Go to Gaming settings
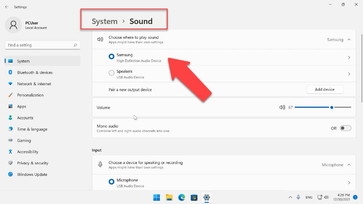Screen dimensions: 363x204 click(42, 140)
